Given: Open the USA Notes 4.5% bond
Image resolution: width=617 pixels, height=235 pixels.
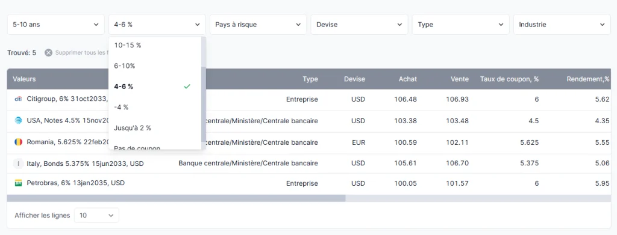Looking at the screenshot, I should pyautogui.click(x=67, y=120).
